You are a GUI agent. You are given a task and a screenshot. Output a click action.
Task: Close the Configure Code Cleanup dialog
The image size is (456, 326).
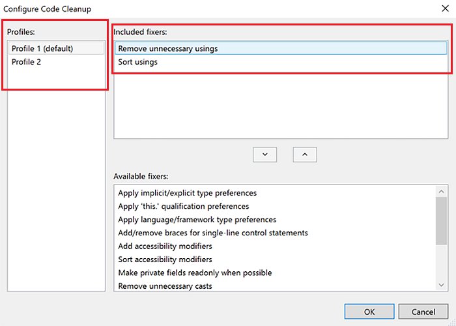point(445,8)
